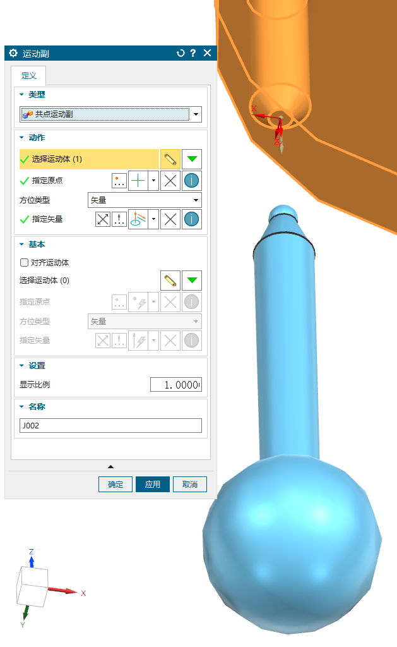Click the blue info icon for 指定矢量
The image size is (397, 647).
[x=191, y=219]
